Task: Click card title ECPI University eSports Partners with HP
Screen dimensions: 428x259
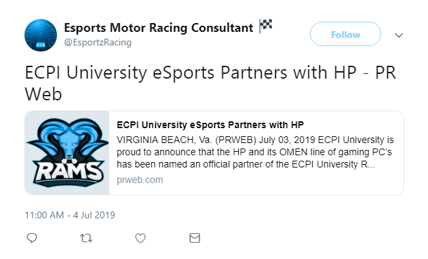Action: click(x=210, y=125)
